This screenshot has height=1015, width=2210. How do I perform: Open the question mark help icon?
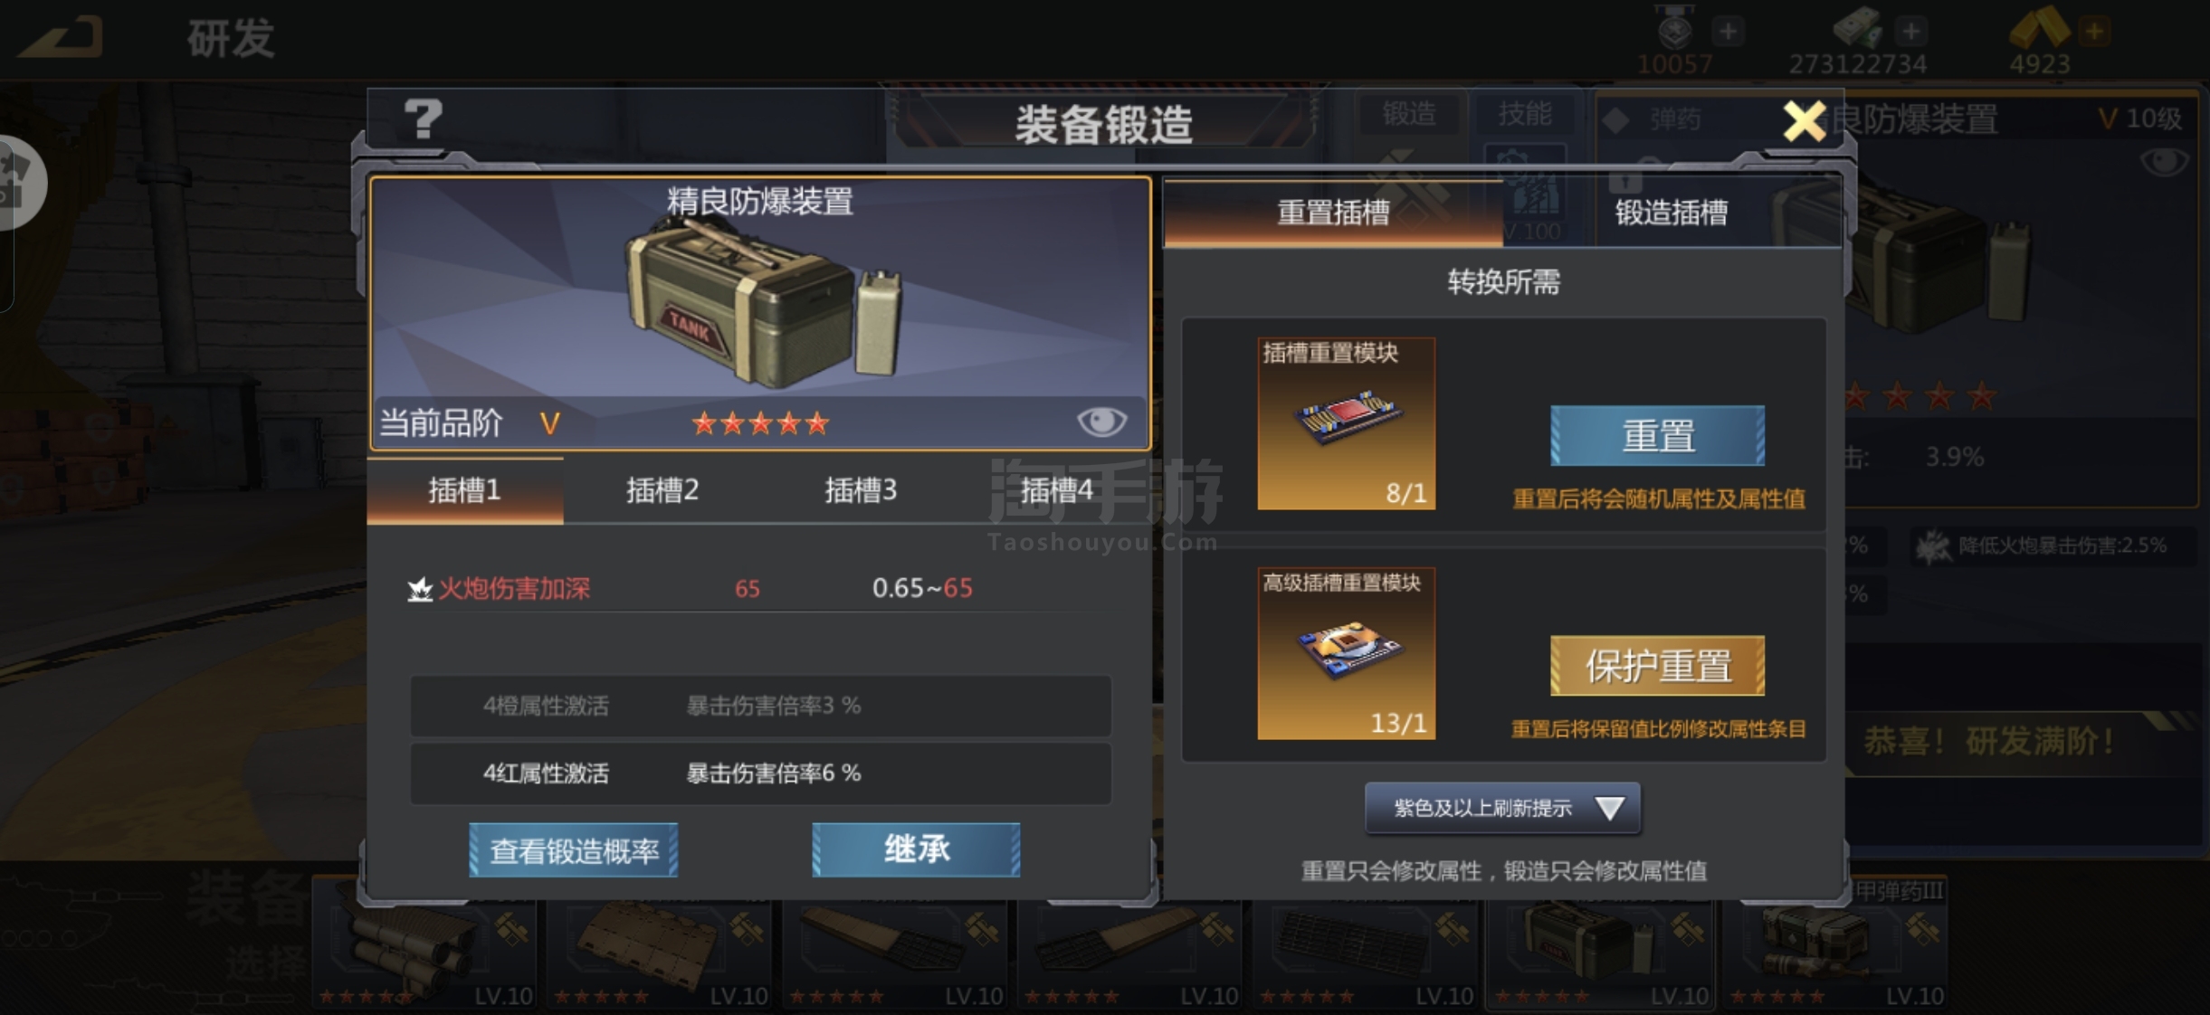pos(423,119)
